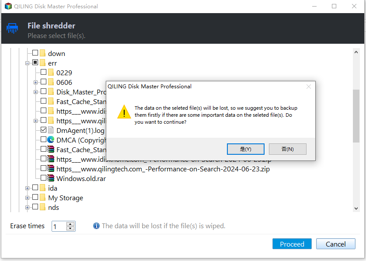Check the 0229 folder checkbox
The width and height of the screenshot is (366, 261).
tap(44, 72)
